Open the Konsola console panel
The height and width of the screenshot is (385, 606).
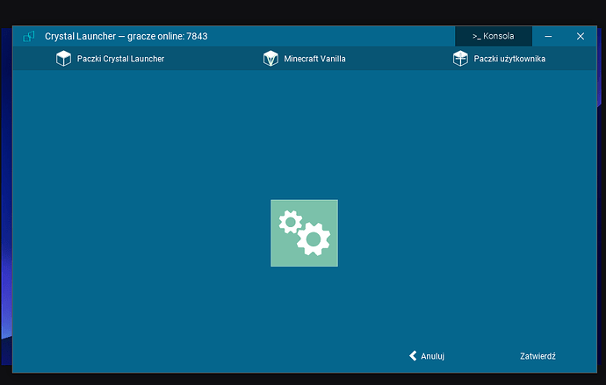point(494,37)
